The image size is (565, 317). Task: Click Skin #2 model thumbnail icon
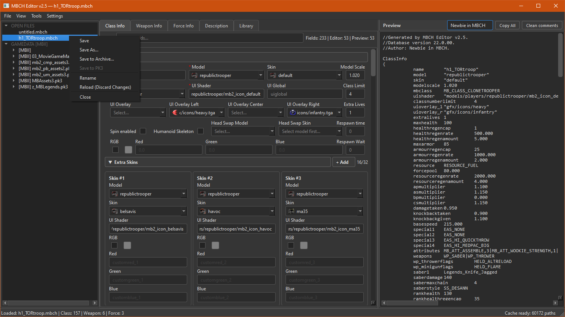(203, 194)
